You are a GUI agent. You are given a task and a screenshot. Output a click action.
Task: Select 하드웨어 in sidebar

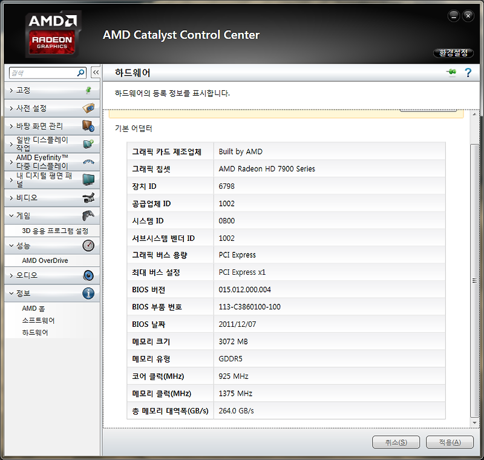35,332
